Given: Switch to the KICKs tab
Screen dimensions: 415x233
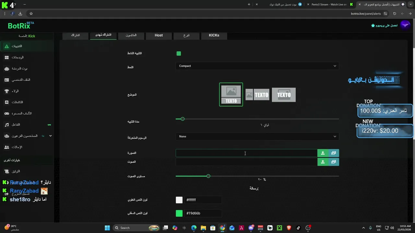Looking at the screenshot, I should point(214,35).
